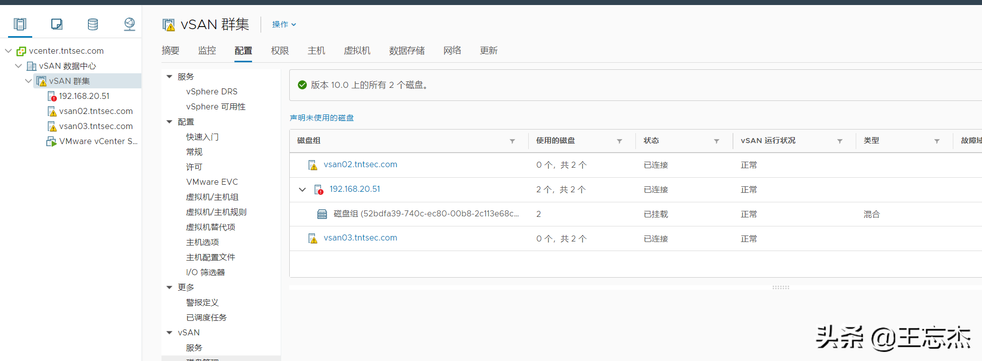Image resolution: width=982 pixels, height=361 pixels.
Task: Open VMs and Templates inventory view icon
Action: click(56, 24)
